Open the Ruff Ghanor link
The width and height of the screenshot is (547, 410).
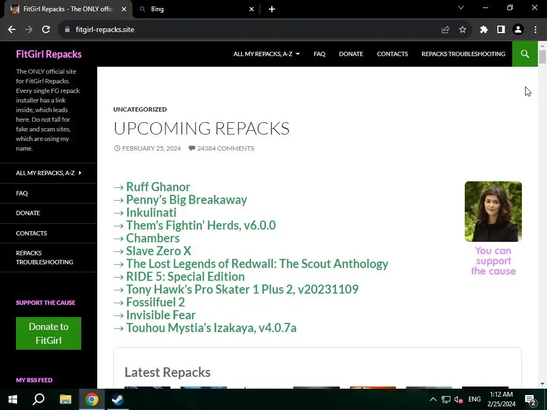pos(158,187)
